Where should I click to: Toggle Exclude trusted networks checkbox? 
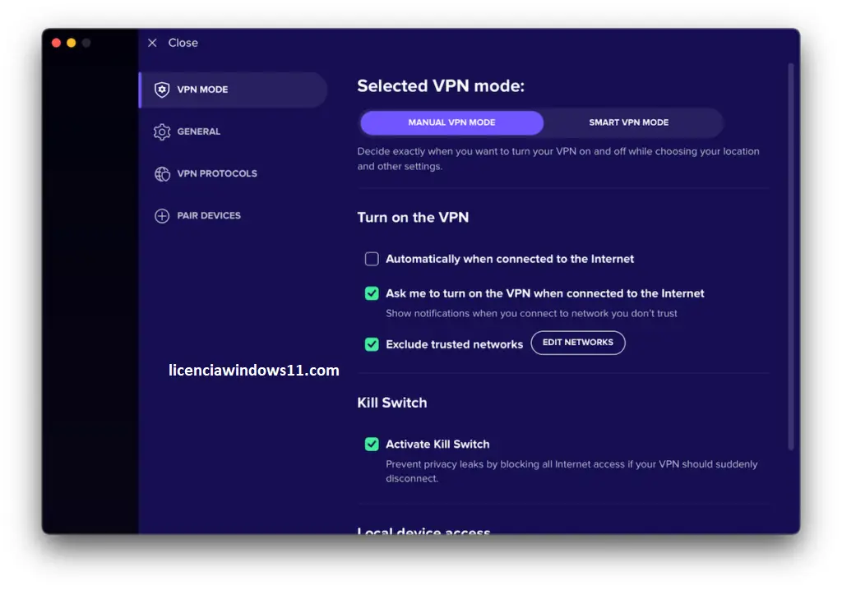[372, 344]
